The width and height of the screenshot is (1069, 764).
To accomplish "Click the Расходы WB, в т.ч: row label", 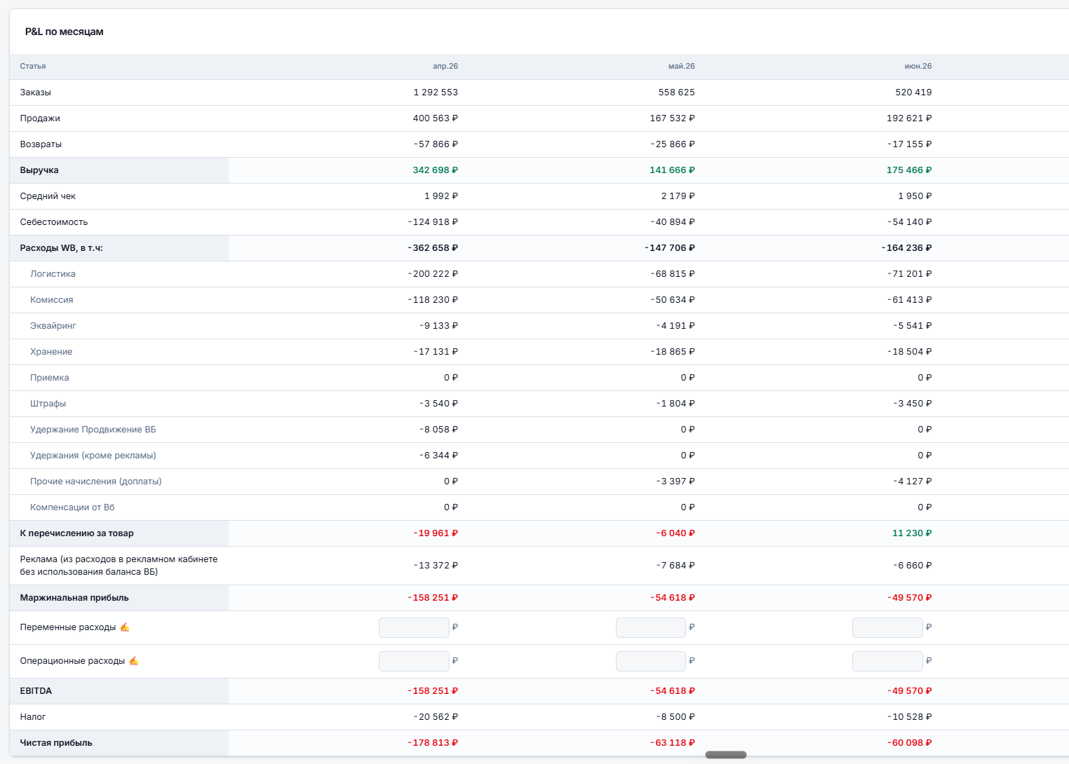I will 62,248.
